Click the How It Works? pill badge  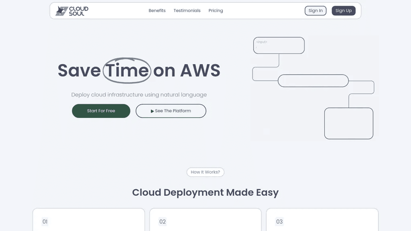pyautogui.click(x=205, y=172)
